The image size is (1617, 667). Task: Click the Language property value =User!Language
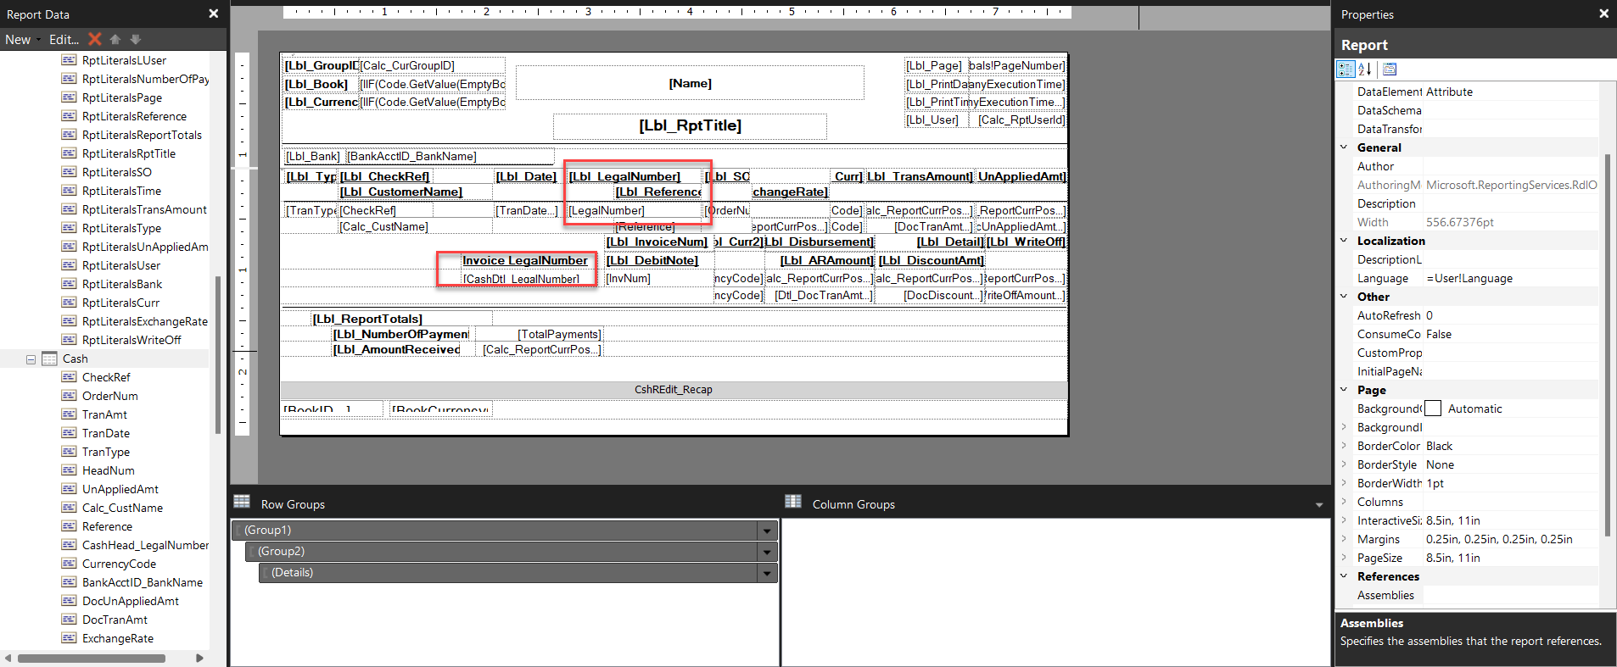[1511, 278]
